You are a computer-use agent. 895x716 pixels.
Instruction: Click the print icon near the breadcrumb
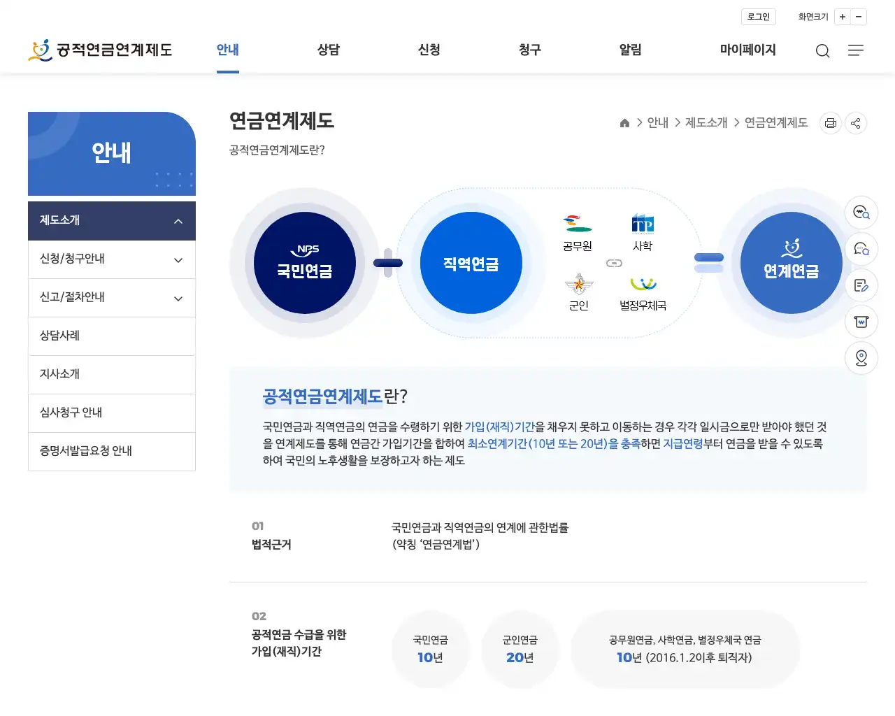click(x=830, y=122)
